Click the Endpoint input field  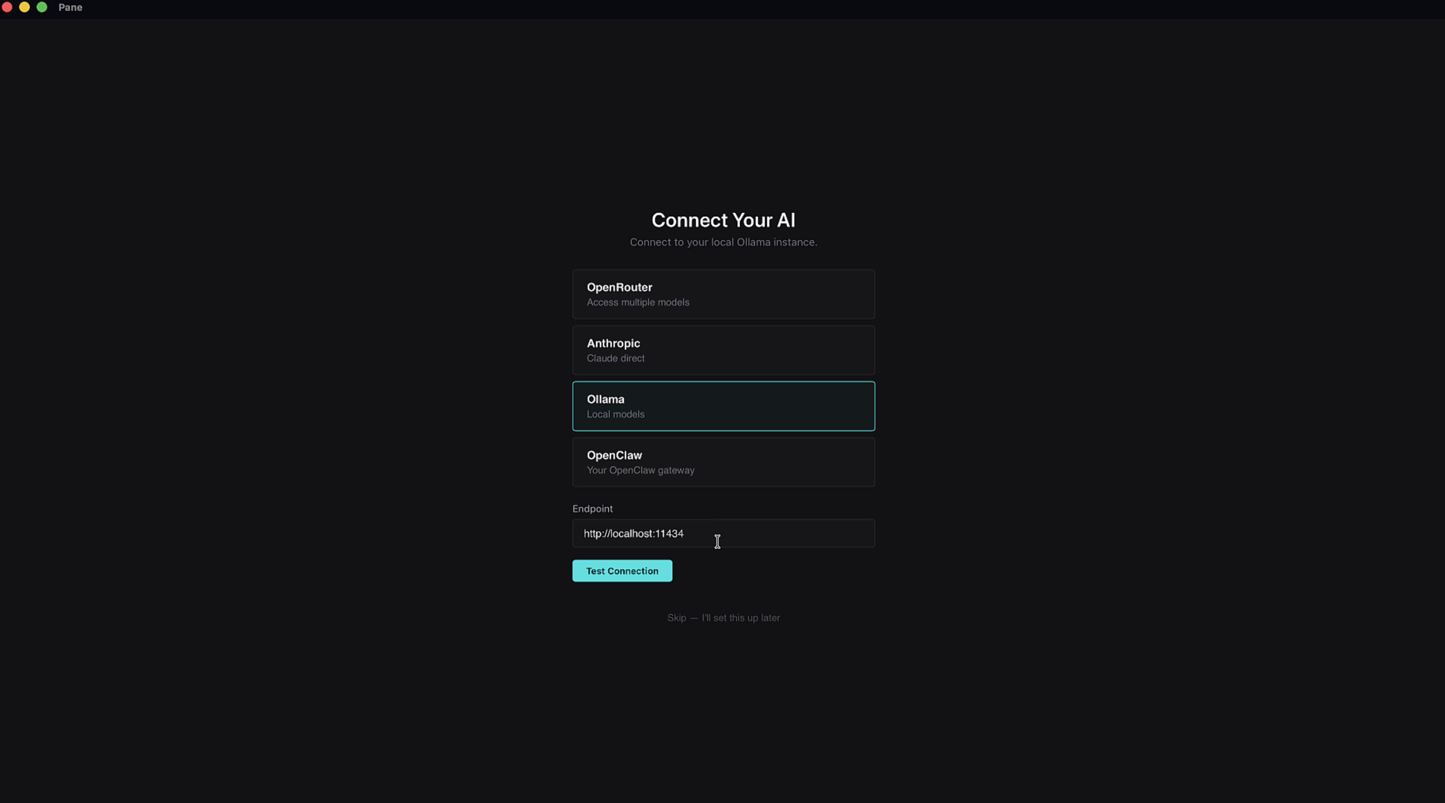tap(723, 533)
